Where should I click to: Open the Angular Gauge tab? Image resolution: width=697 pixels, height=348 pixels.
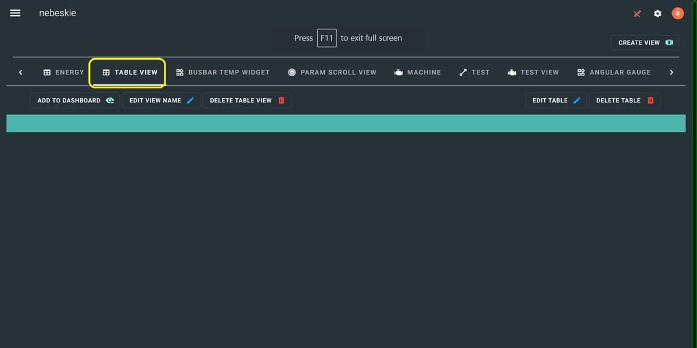point(614,73)
